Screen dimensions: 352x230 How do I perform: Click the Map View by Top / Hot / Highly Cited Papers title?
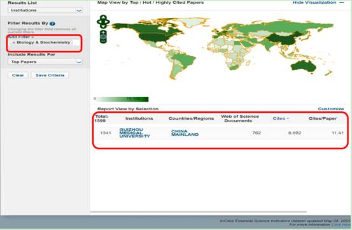pyautogui.click(x=150, y=3)
